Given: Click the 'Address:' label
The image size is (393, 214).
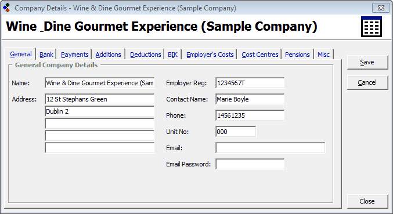Looking at the screenshot, I should pyautogui.click(x=24, y=99).
